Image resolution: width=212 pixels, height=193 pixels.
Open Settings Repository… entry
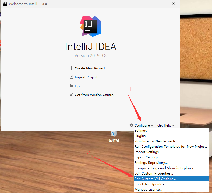click(x=171, y=163)
